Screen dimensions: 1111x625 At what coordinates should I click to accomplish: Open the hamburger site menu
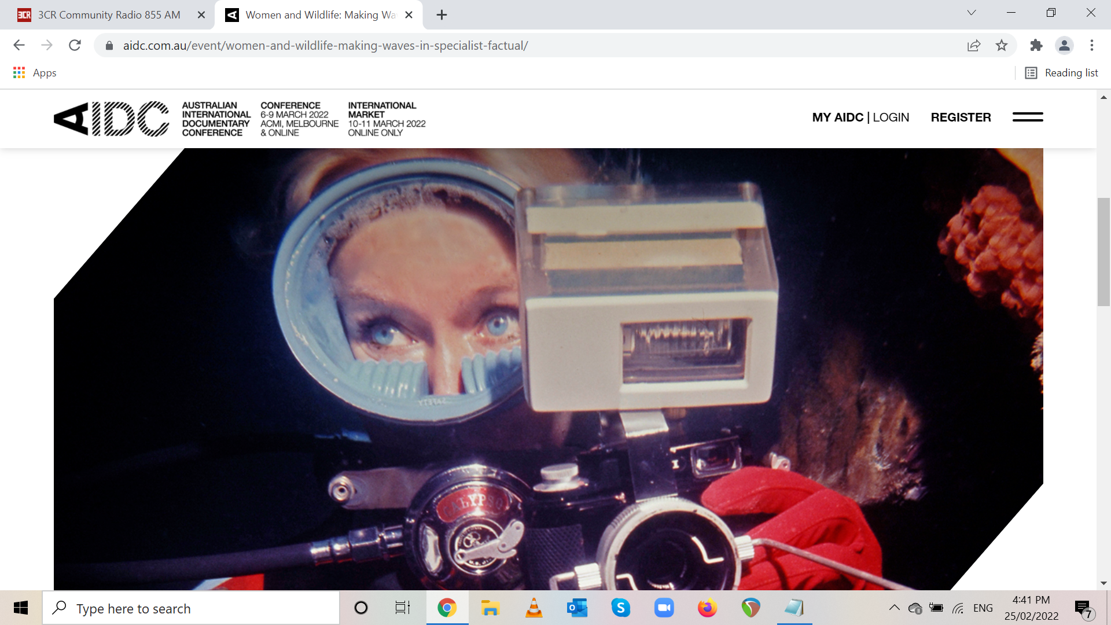point(1028,117)
